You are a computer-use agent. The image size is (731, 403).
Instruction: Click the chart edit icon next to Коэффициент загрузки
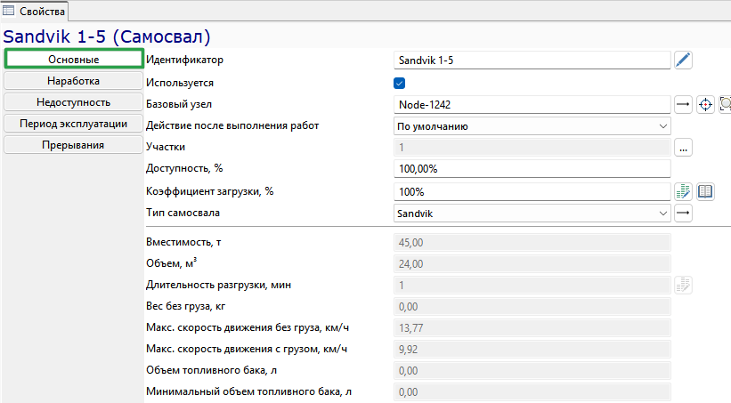click(x=683, y=191)
